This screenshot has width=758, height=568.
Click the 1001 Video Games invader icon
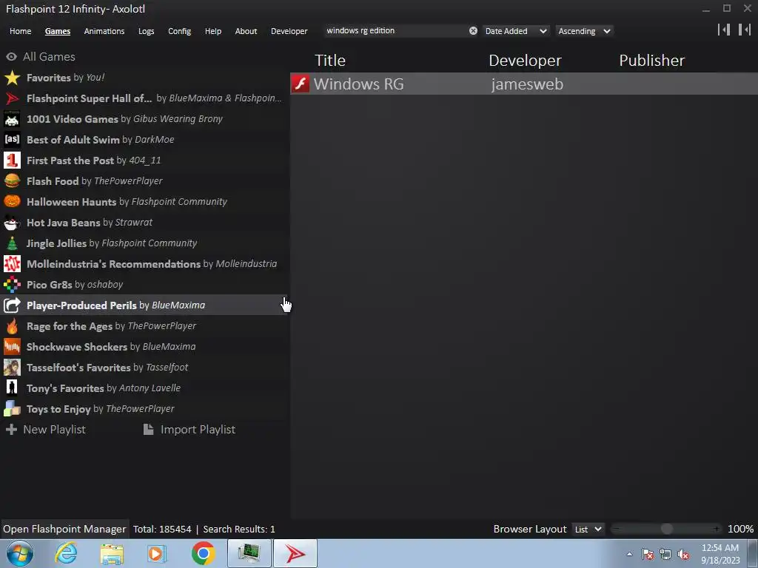[12, 119]
